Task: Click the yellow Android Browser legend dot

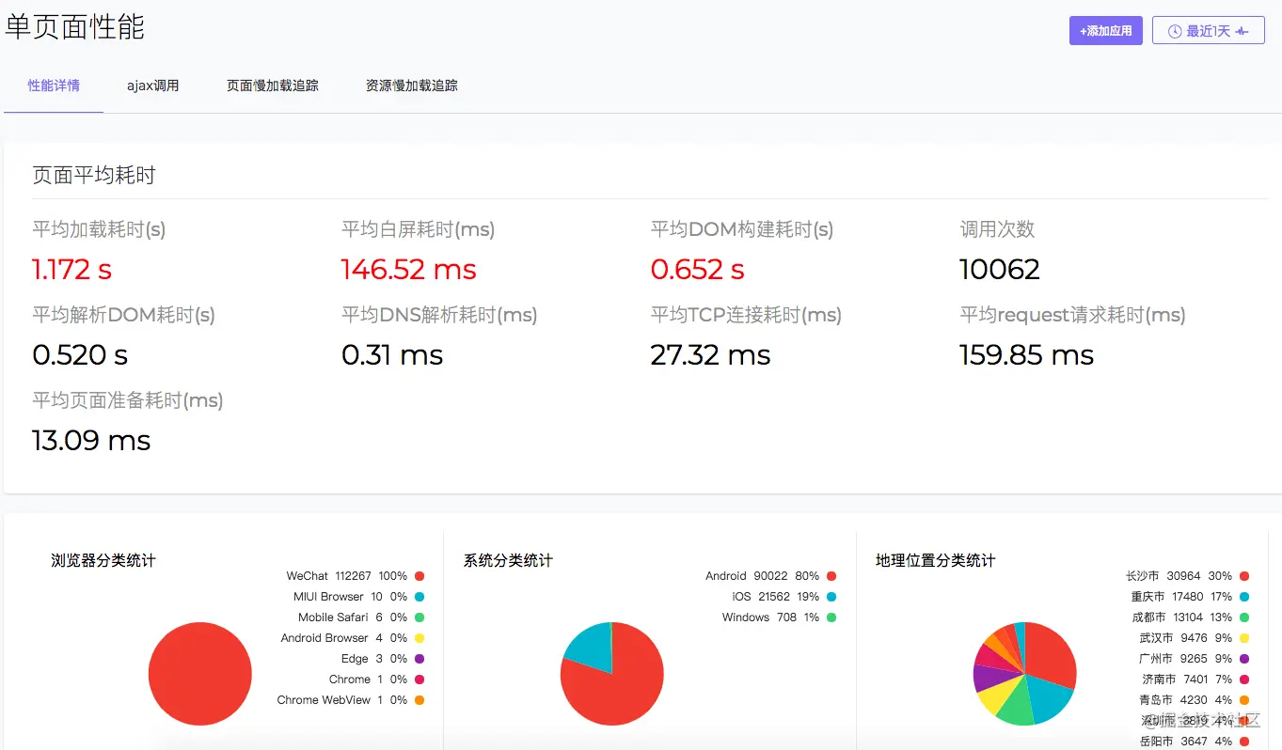Action: coord(419,638)
